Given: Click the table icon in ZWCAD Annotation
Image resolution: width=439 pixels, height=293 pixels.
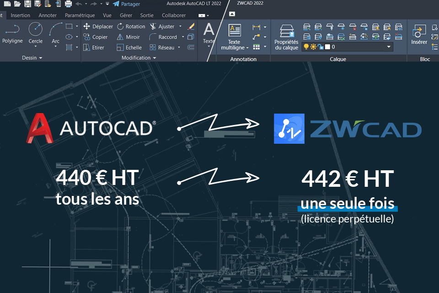Looking at the screenshot, I should click(x=257, y=47).
